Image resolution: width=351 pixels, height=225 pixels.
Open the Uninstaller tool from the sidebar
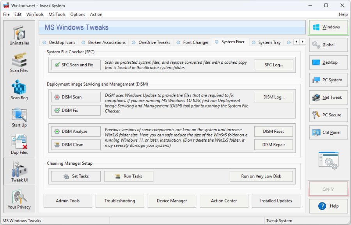click(19, 35)
